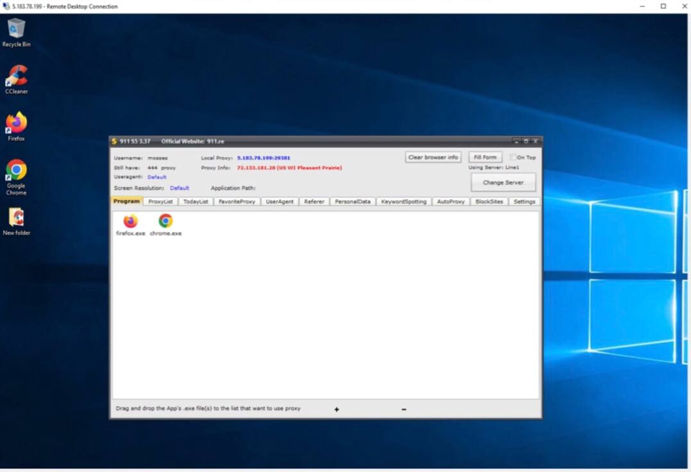
Task: Click the Useragent Default link
Action: [157, 177]
